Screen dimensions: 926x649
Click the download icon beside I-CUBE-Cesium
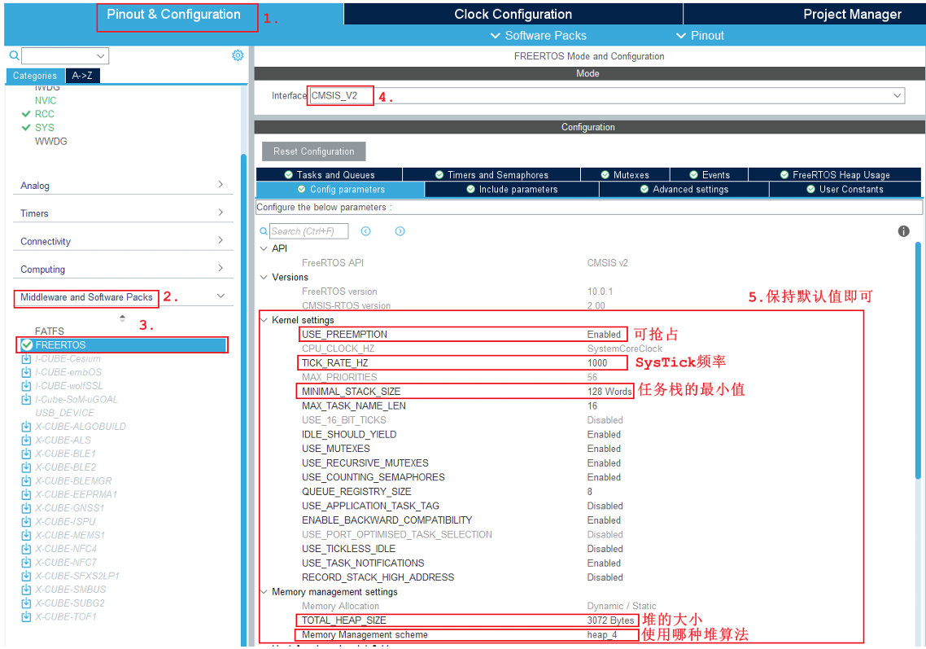(x=26, y=359)
